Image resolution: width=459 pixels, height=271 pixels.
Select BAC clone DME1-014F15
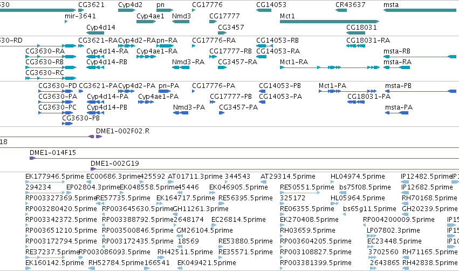coord(53,153)
